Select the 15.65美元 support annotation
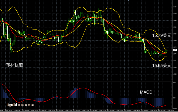The width and height of the screenshot is (178, 112). (162, 65)
